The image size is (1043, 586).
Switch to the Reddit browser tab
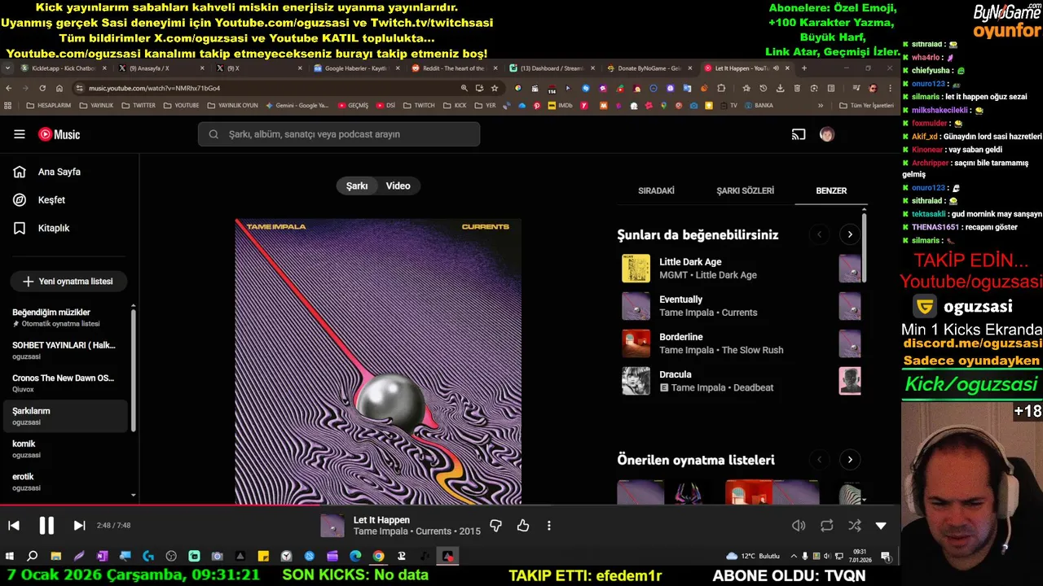(x=453, y=68)
